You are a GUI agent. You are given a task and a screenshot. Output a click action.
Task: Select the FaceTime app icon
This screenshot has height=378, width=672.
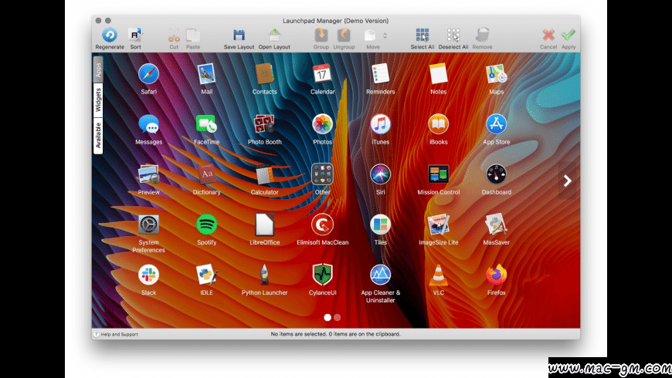pyautogui.click(x=206, y=124)
